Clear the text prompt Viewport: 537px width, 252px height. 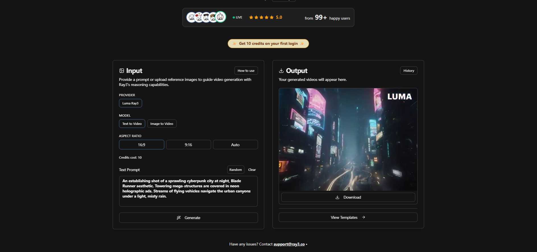pyautogui.click(x=252, y=170)
